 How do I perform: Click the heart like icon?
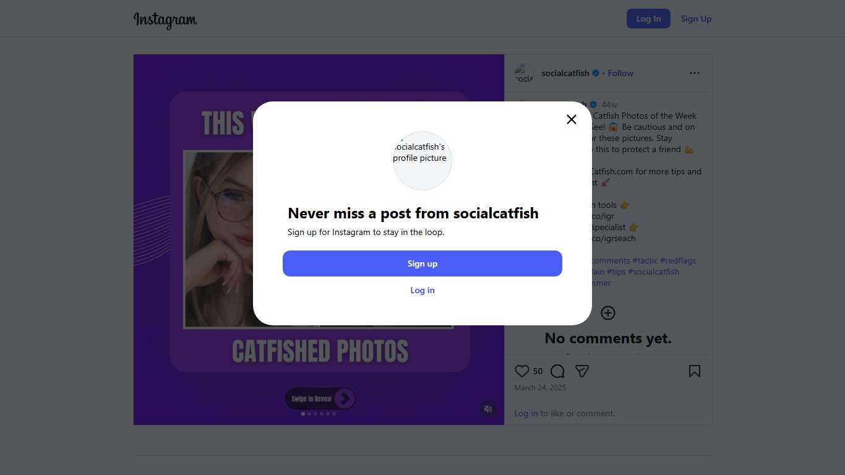click(x=522, y=371)
